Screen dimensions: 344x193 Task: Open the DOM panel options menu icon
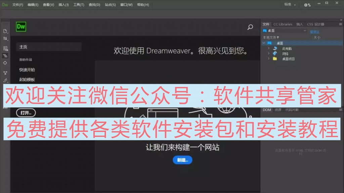341,110
